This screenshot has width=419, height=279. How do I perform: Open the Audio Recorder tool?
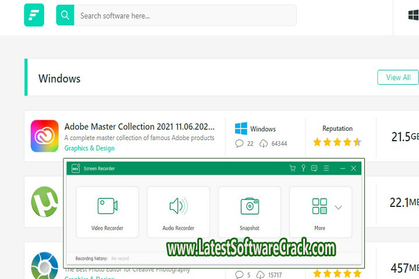(x=178, y=212)
